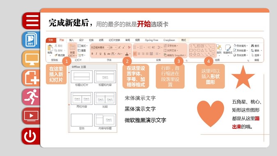Click 转换为 SmartArt button
The image size is (277, 156).
tap(175, 55)
